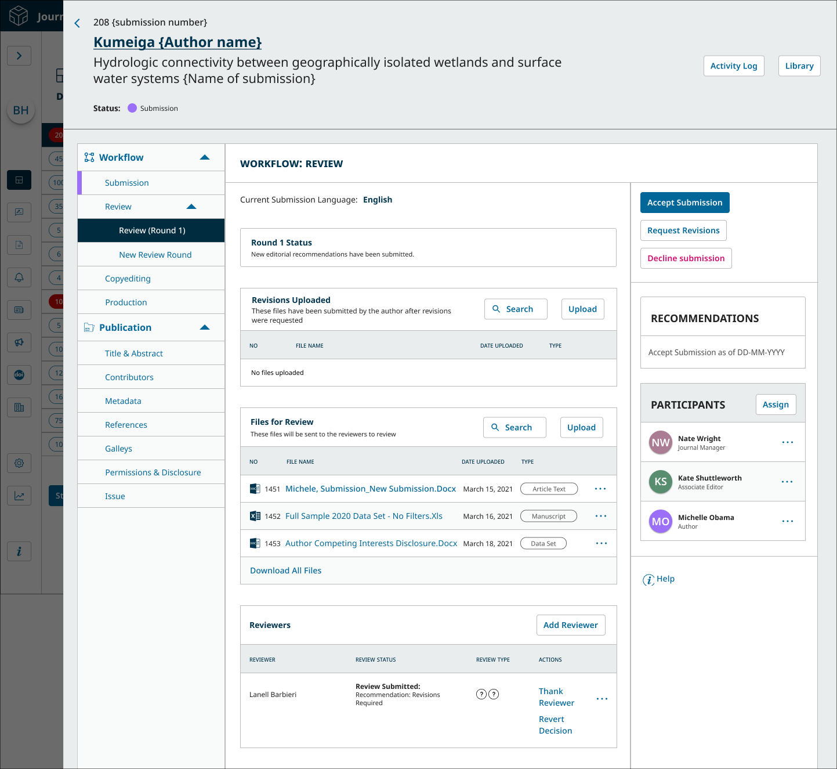
Task: Go to Copyediting workflow stage
Action: 128,279
